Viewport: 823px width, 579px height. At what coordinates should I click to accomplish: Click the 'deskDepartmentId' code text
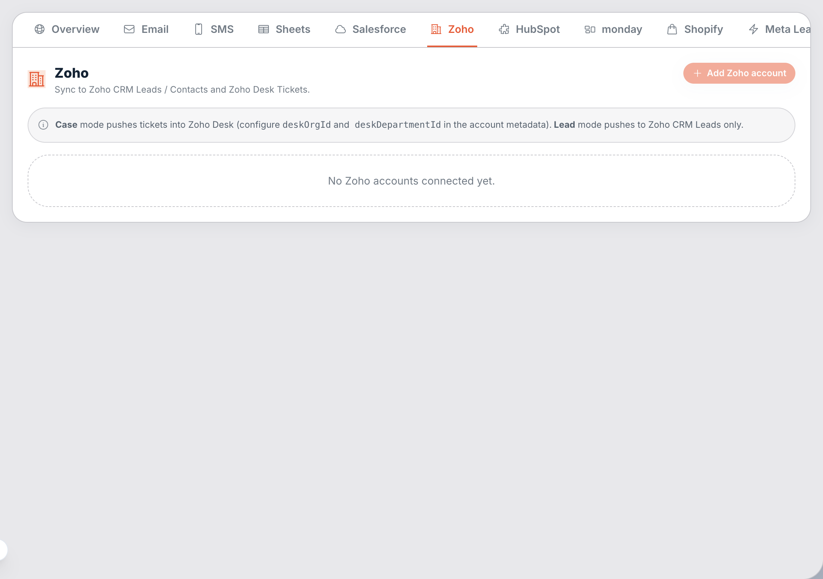click(398, 125)
